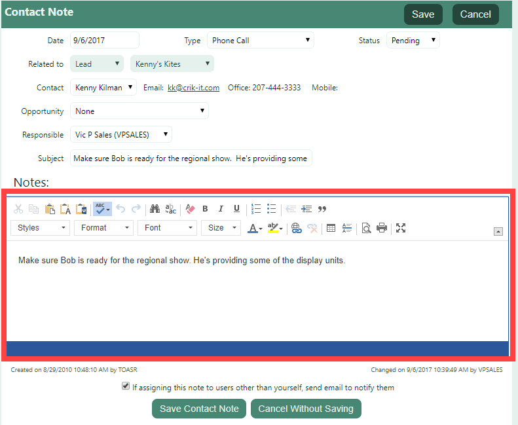Click the Save Contact Note button

click(199, 409)
